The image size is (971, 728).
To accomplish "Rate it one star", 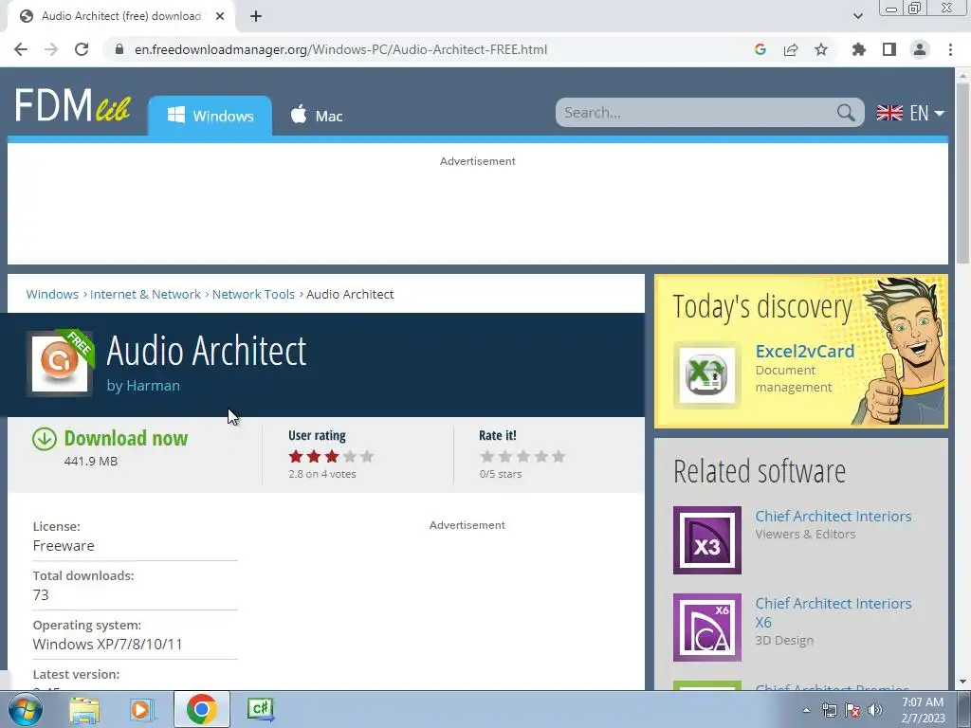I will tap(487, 457).
